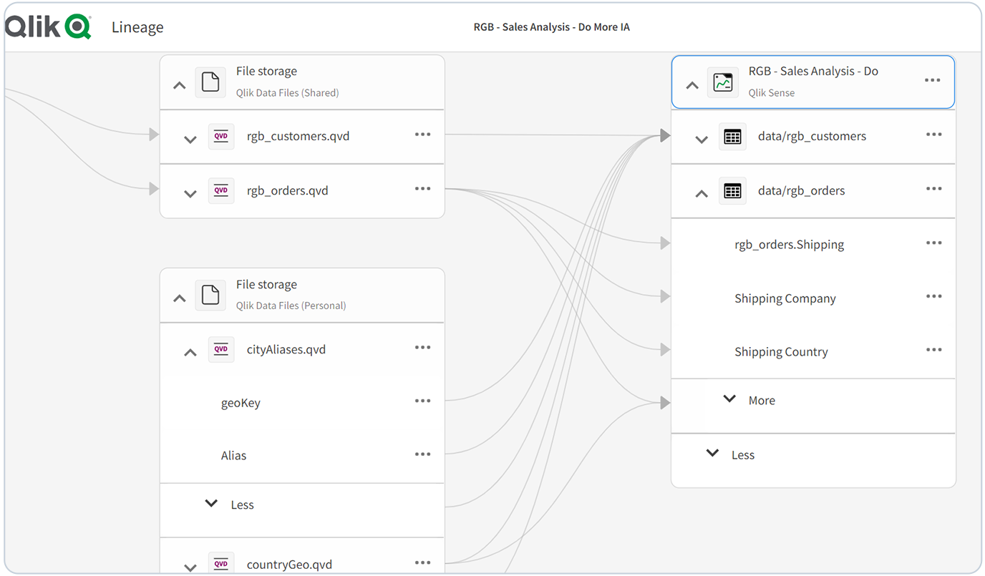This screenshot has height=576, width=985.
Task: Click the Qlik Sense app chart icon
Action: coord(723,82)
